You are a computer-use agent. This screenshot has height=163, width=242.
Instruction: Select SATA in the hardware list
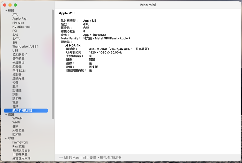16,39
